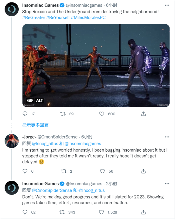Like -Jorge-'s worried reply
The image size is (176, 220).
[102, 171]
